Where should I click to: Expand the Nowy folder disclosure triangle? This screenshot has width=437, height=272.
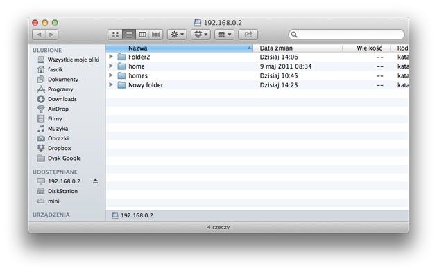(111, 84)
